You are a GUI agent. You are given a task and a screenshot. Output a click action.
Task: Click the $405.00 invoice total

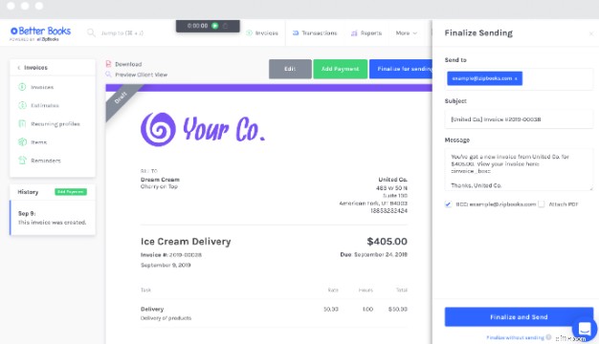coord(387,242)
